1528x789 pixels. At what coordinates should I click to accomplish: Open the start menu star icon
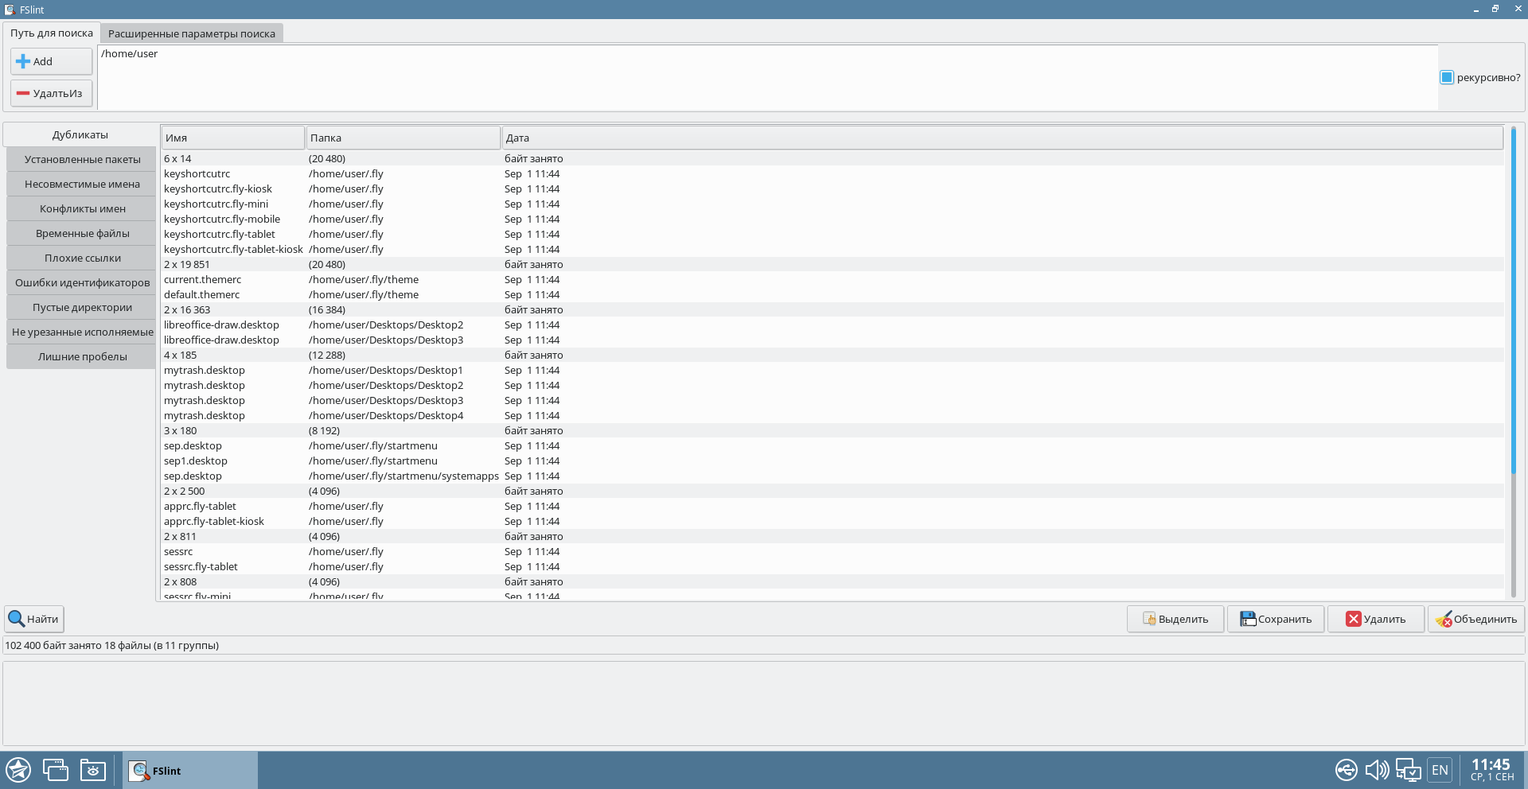coord(18,770)
